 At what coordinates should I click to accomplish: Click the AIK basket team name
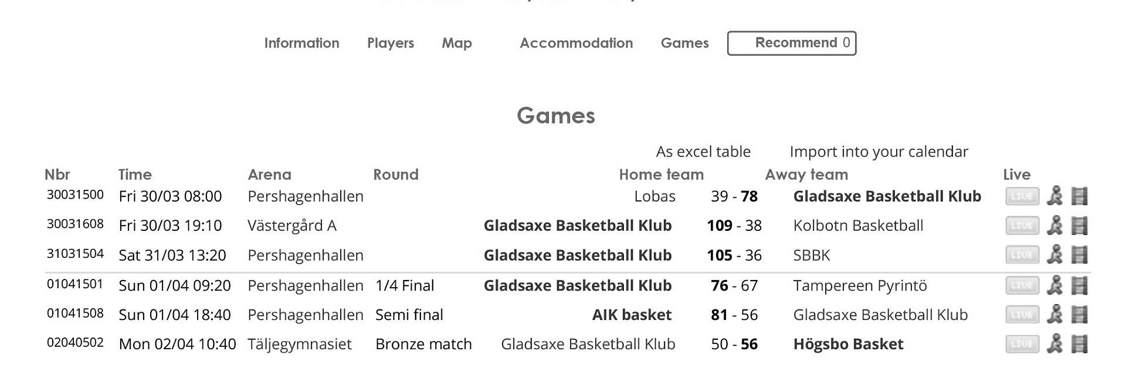632,315
